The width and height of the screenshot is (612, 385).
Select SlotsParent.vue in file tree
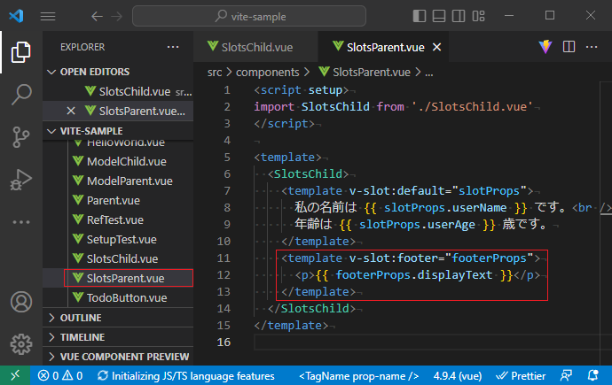point(118,278)
